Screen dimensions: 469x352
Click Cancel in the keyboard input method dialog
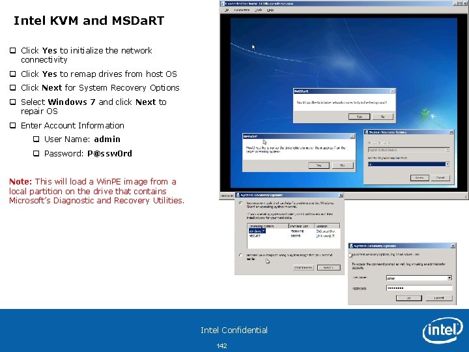click(x=440, y=178)
